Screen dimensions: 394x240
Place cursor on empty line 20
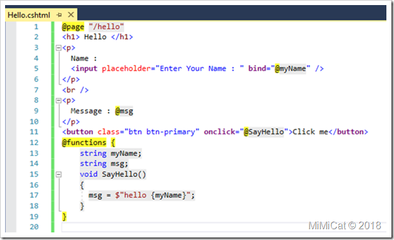[x=224, y=227]
